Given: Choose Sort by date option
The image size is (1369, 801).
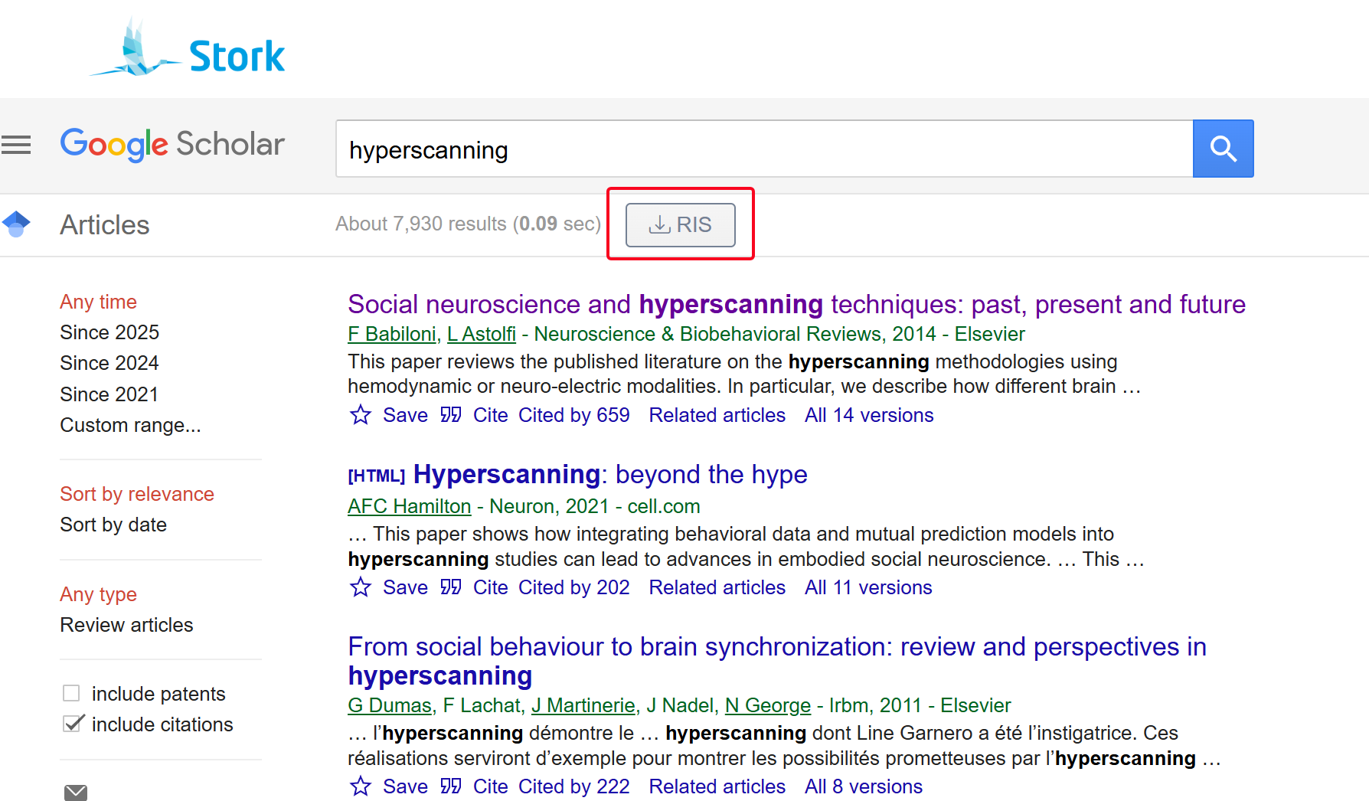Looking at the screenshot, I should point(113,525).
